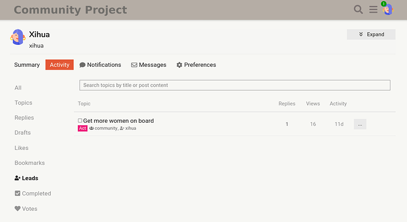
Task: Click the Preferences gear icon
Action: (179, 65)
